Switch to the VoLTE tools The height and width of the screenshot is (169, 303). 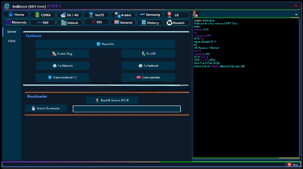(x=96, y=15)
